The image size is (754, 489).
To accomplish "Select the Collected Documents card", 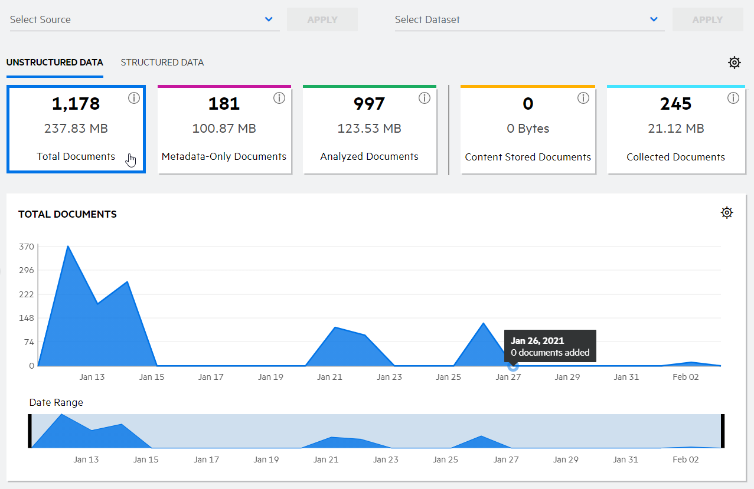I will pyautogui.click(x=675, y=130).
